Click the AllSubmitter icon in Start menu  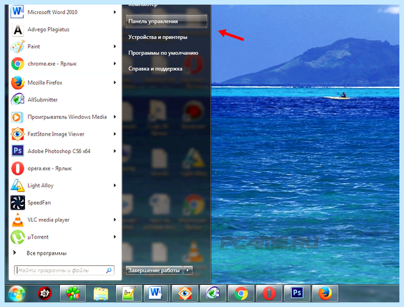(x=18, y=100)
